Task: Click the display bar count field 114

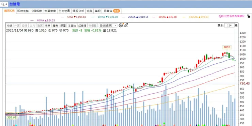Action: click(x=229, y=26)
